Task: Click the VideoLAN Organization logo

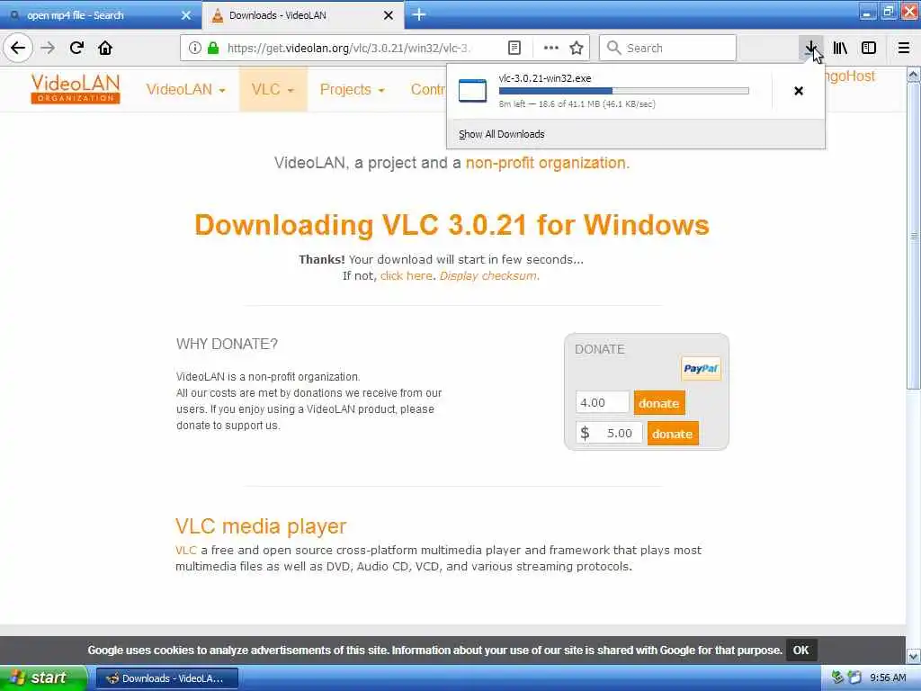Action: pos(76,89)
